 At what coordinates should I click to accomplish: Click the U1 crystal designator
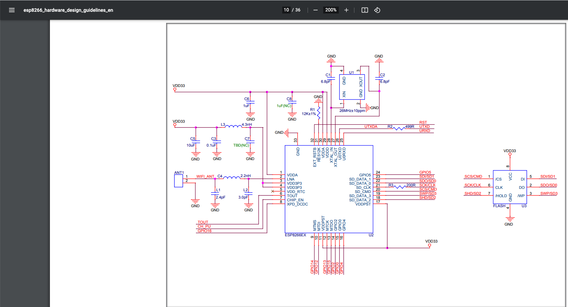(x=351, y=72)
